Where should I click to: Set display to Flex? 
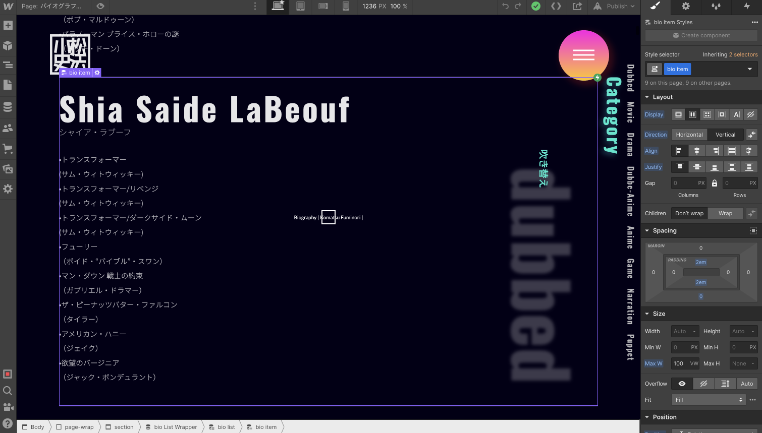[x=693, y=114]
